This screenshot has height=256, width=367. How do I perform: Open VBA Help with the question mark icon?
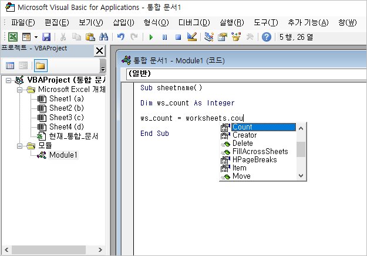click(267, 37)
